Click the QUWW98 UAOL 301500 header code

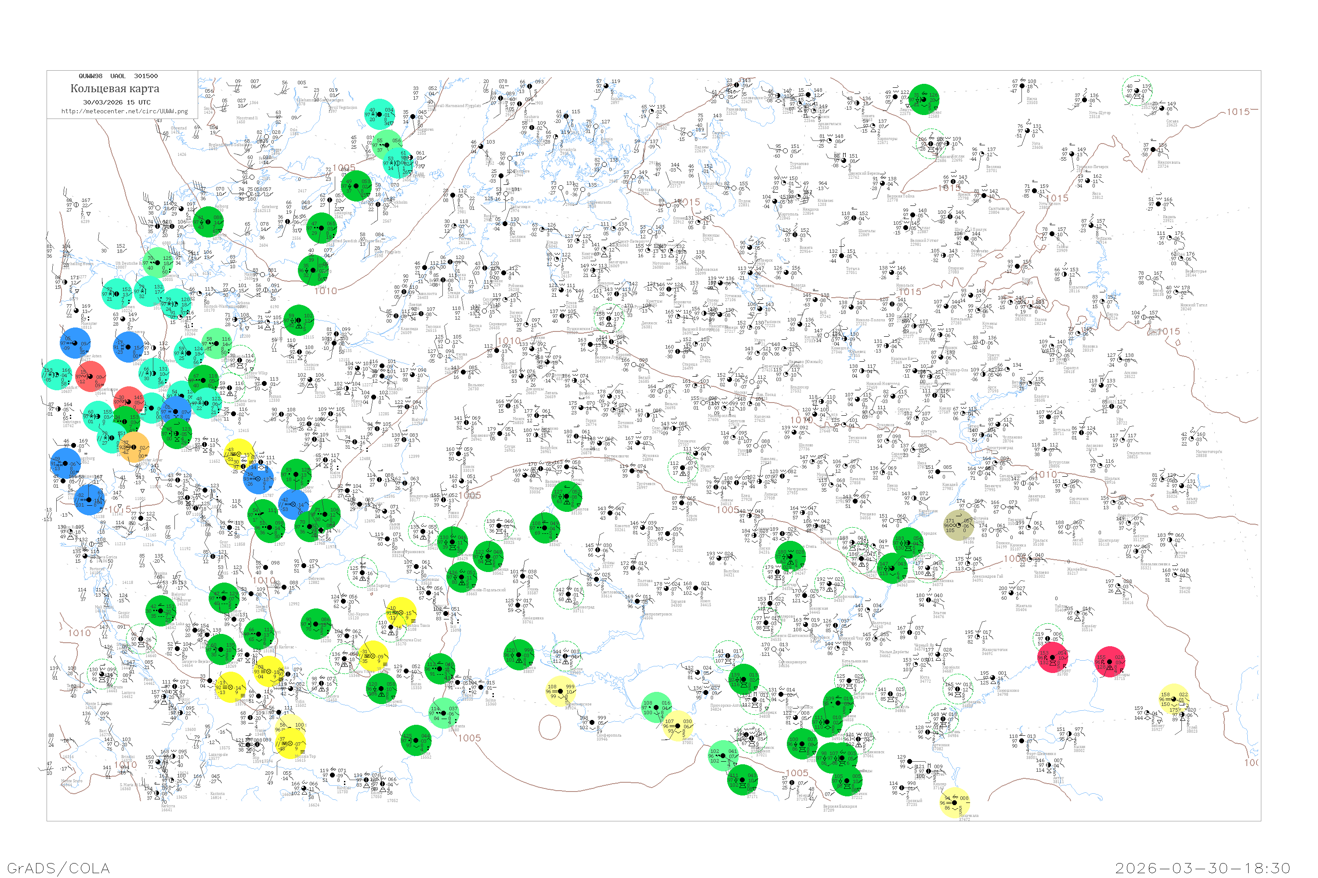118,76
